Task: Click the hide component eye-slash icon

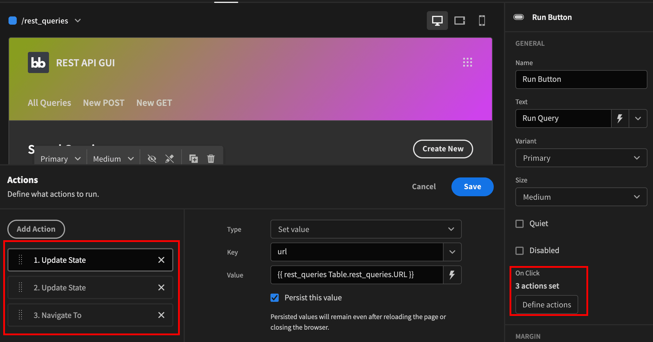Action: [152, 159]
